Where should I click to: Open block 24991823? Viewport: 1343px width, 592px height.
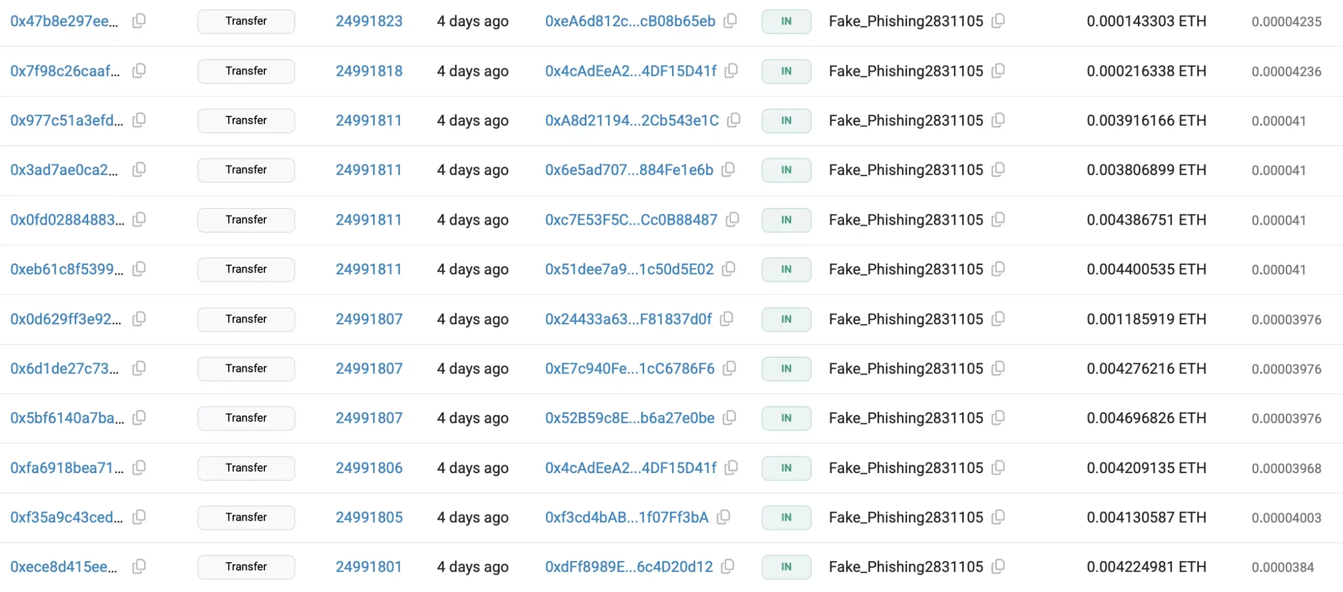coord(369,21)
